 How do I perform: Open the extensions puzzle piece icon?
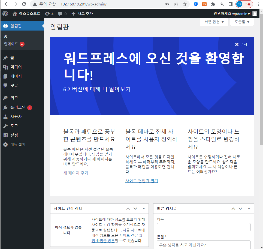coord(213,4)
